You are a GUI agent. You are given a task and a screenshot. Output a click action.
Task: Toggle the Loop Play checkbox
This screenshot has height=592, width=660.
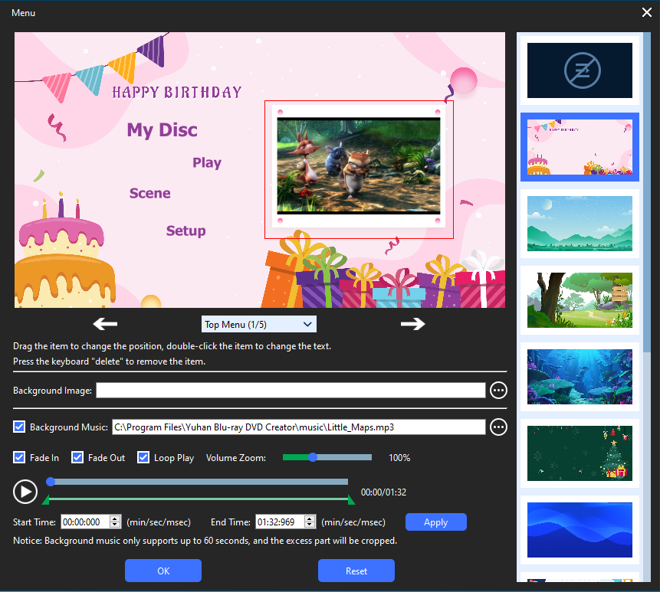click(x=143, y=457)
